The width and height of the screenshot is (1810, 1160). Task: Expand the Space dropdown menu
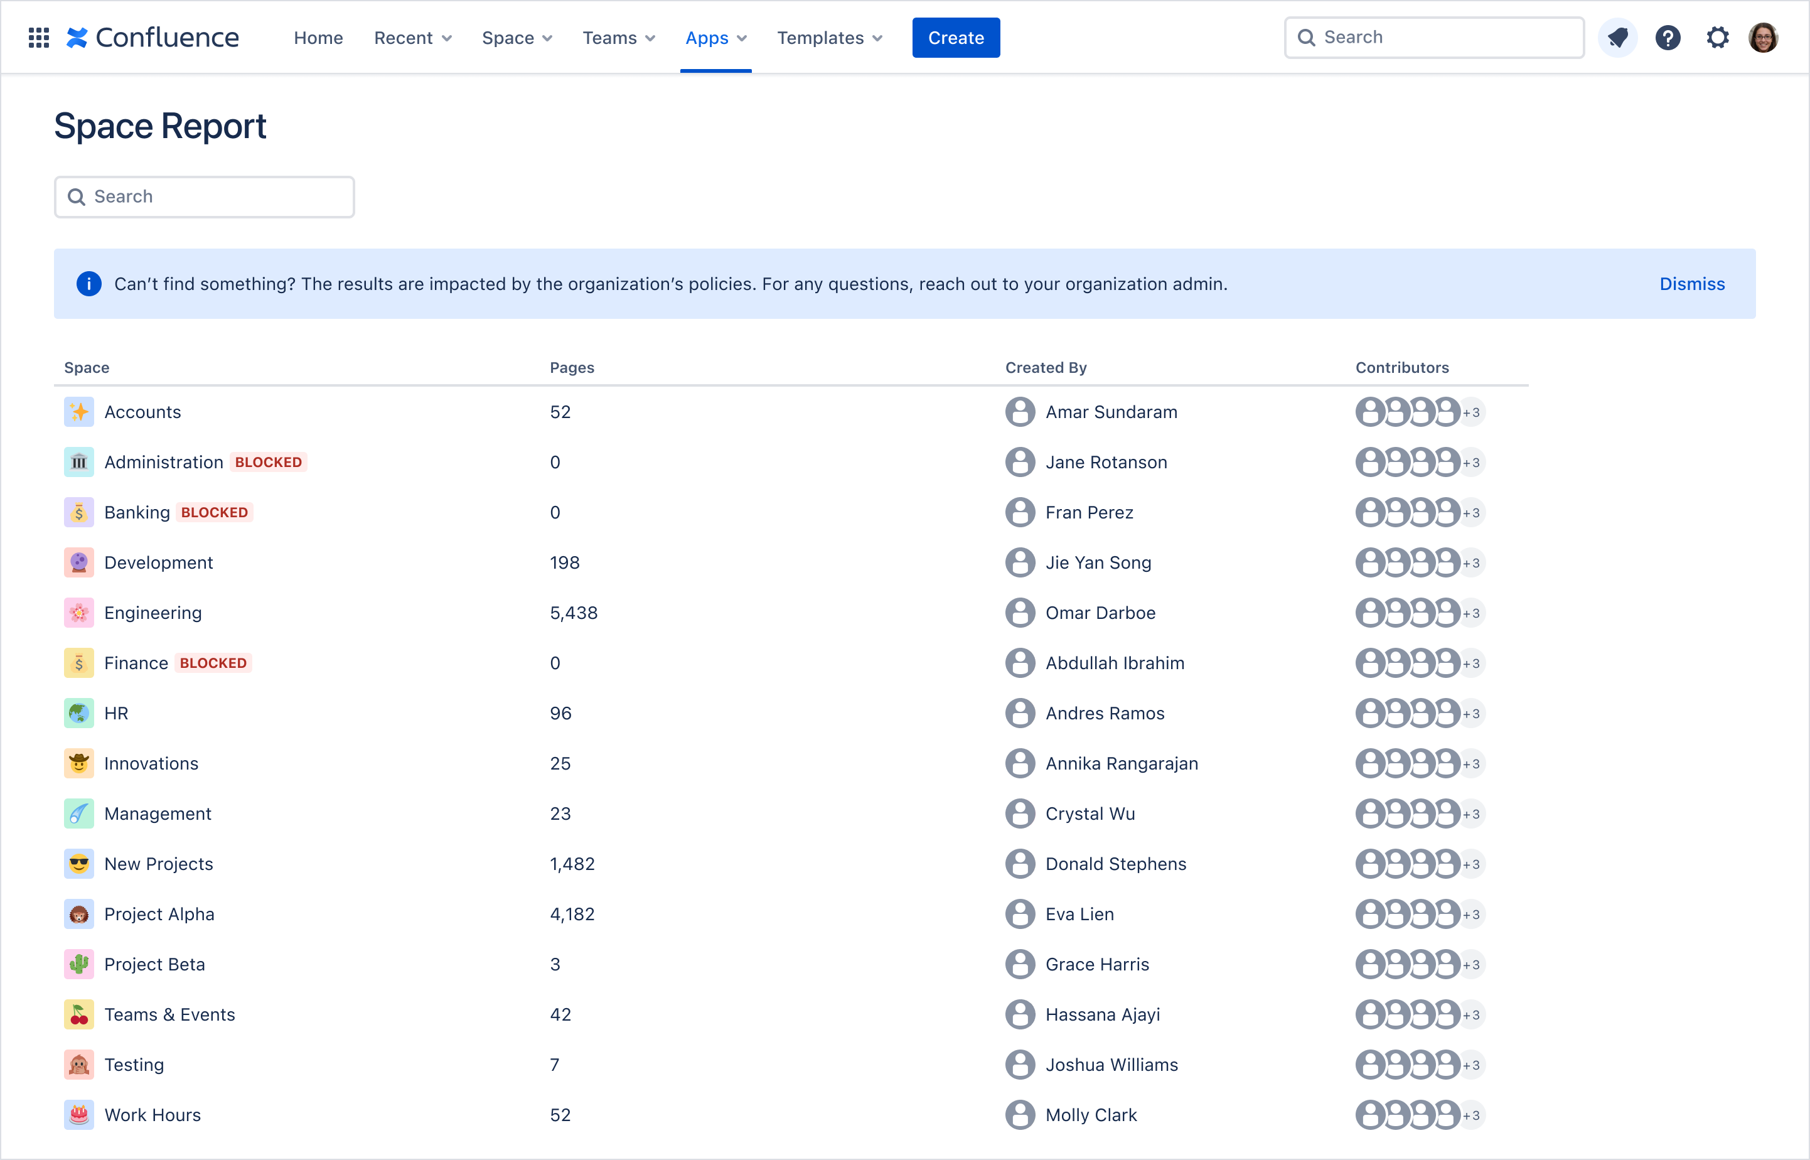point(517,38)
